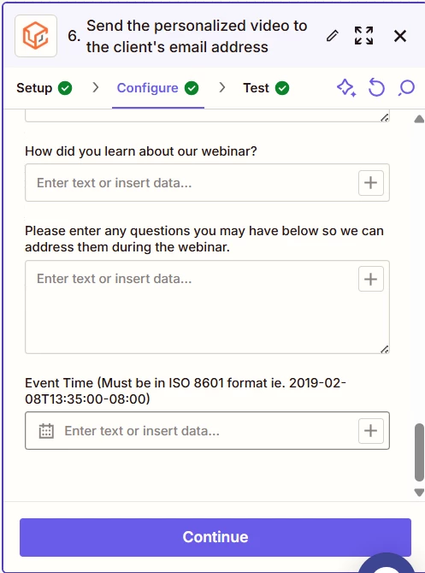Insert data into questions field plus button
Viewport: 425px width, 573px height.
click(x=370, y=279)
